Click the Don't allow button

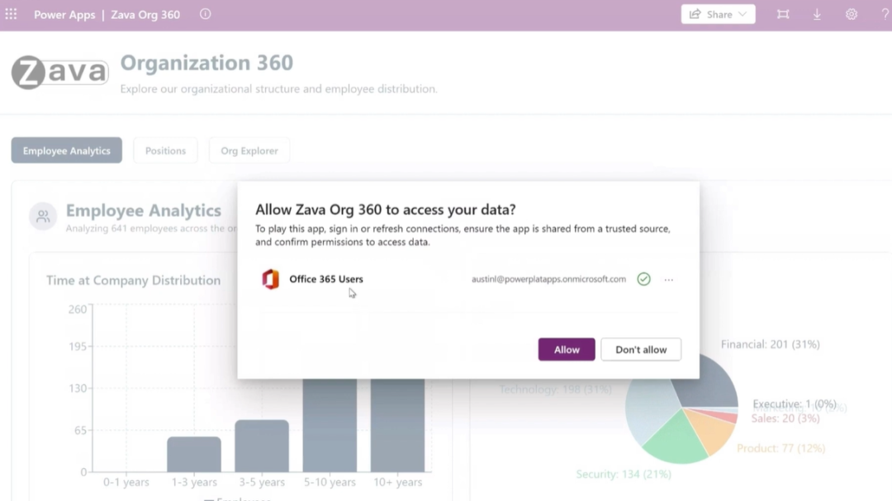tap(641, 350)
